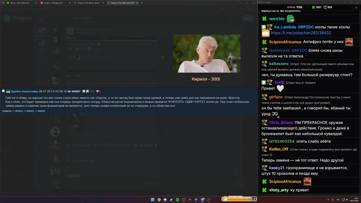Tick checkbox on post № 469897
The height and width of the screenshot is (203, 361).
point(3,91)
